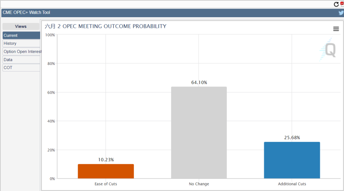Select the Current view tab
Screen dimensions: 344x191
point(21,35)
